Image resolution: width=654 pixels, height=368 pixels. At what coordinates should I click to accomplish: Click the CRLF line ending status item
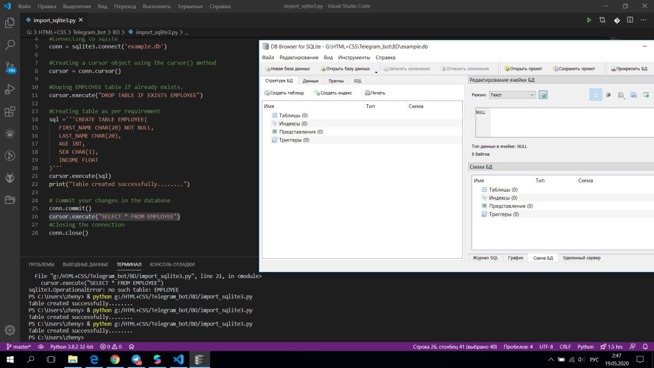pyautogui.click(x=565, y=347)
